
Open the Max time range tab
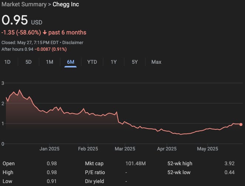click(x=156, y=62)
